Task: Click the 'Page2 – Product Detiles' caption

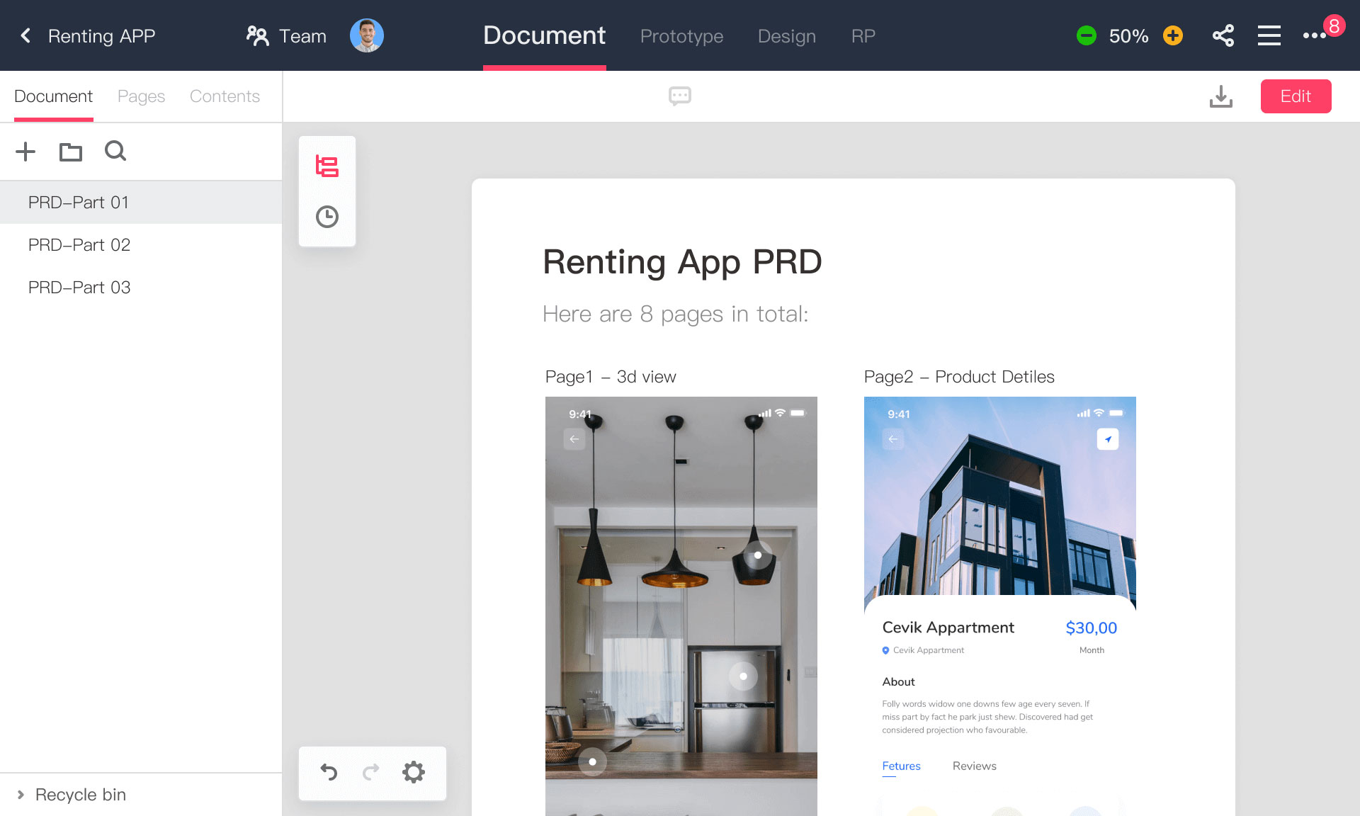Action: [x=959, y=377]
